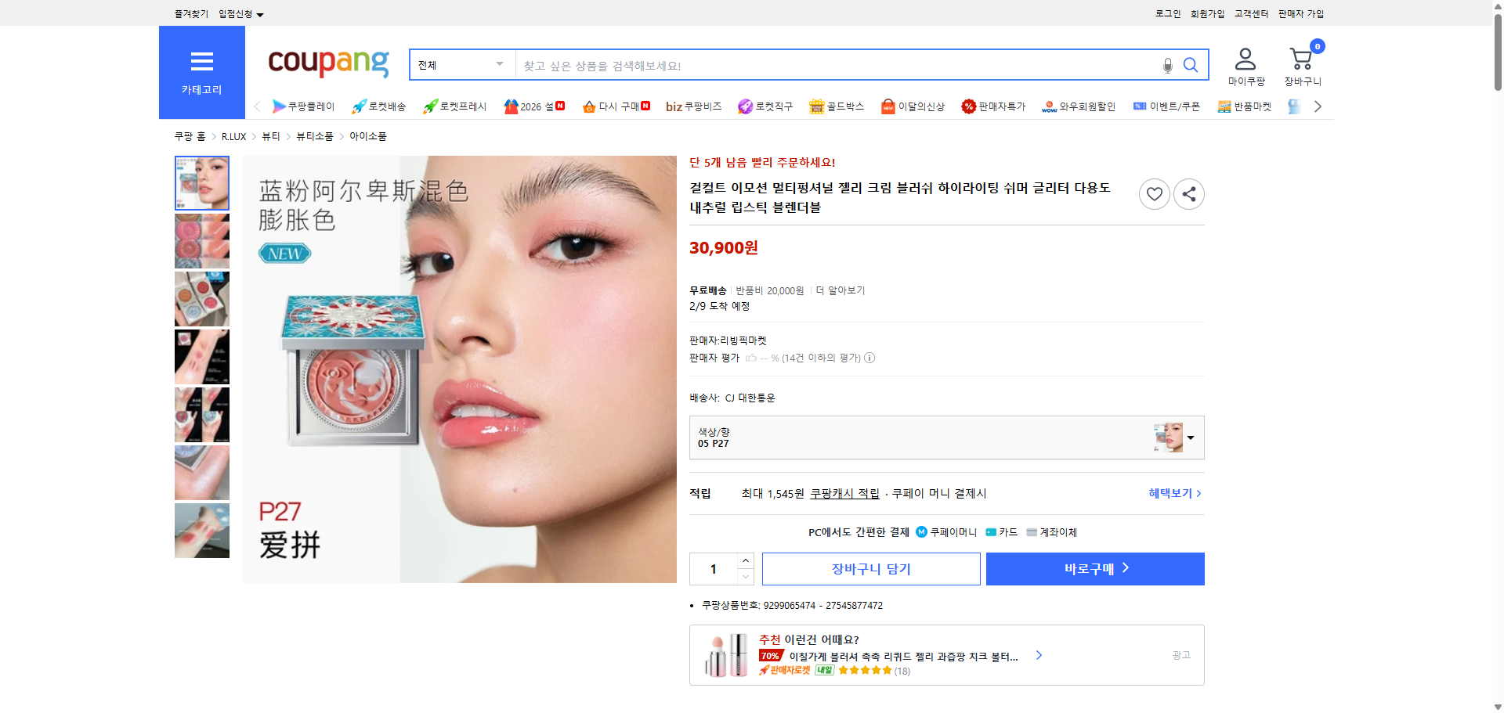
Task: Increase quantity with the up stepper arrow
Action: [x=745, y=560]
